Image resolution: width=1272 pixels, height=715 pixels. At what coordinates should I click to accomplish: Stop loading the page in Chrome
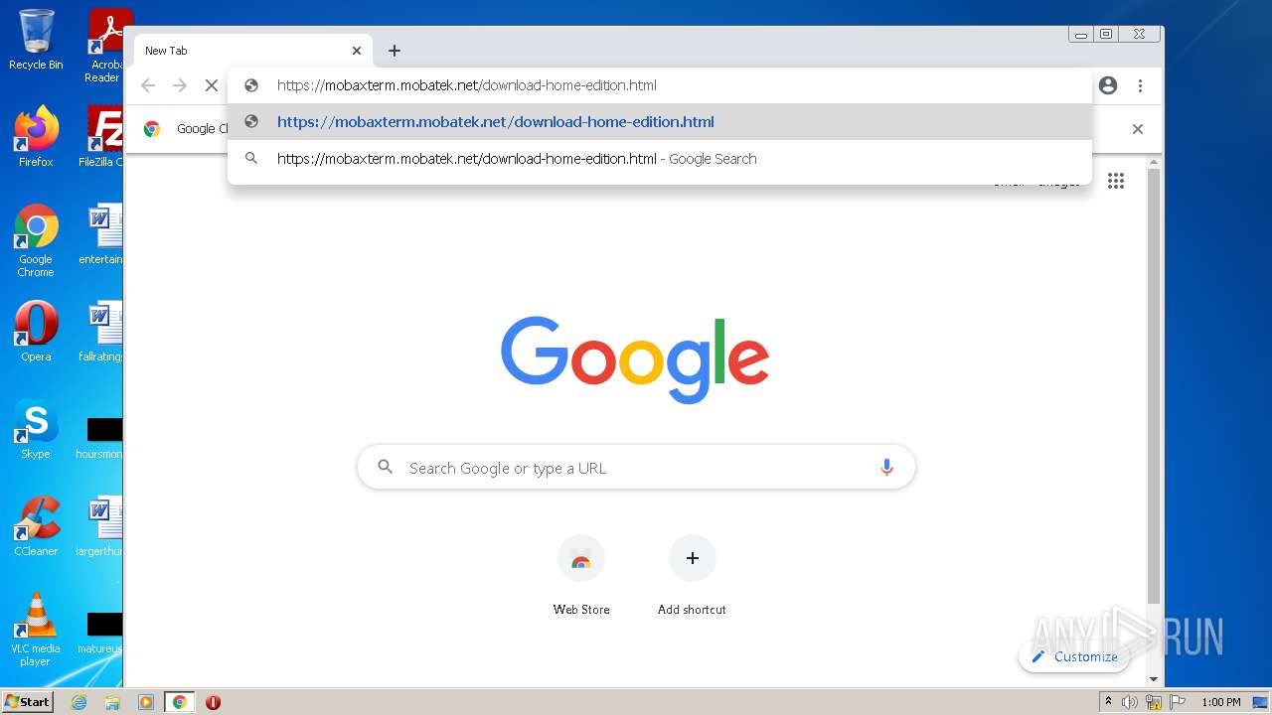coord(211,85)
